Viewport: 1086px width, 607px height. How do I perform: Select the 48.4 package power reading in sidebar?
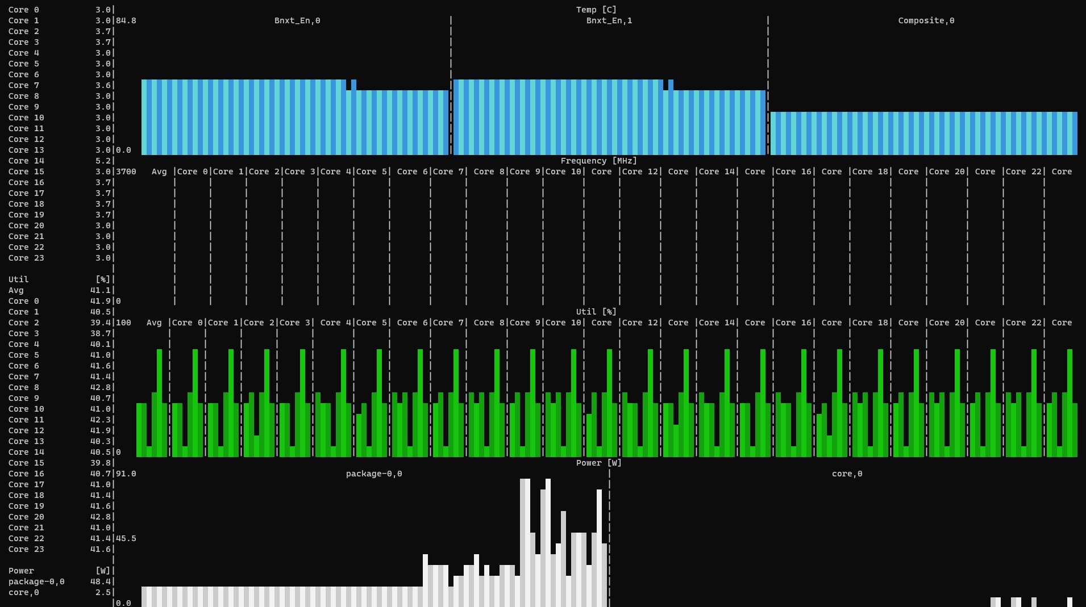coord(101,581)
